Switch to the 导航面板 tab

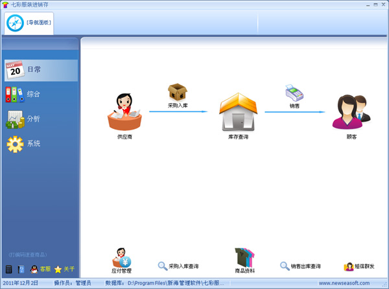(x=29, y=23)
